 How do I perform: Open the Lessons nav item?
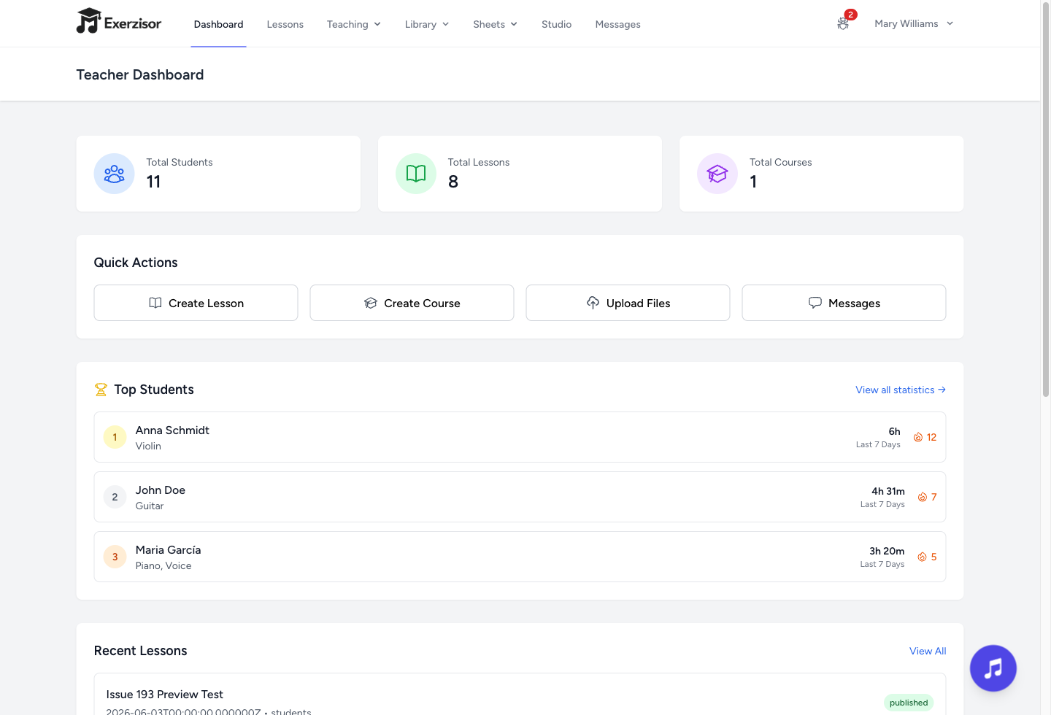(285, 24)
